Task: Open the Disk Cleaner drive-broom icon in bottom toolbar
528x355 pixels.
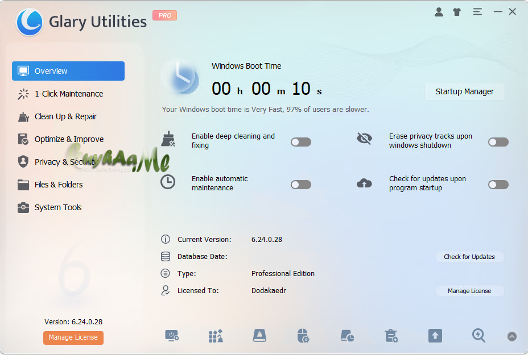Action: point(259,336)
